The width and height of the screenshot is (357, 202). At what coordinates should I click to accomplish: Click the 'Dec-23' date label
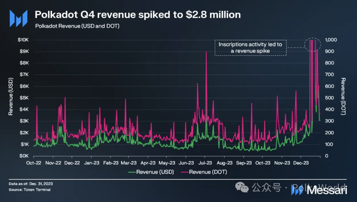tap(301, 163)
